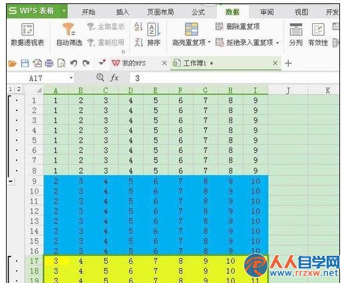Apply ascending sort A-Z small icon
This screenshot has height=283, width=346.
pos(138,27)
